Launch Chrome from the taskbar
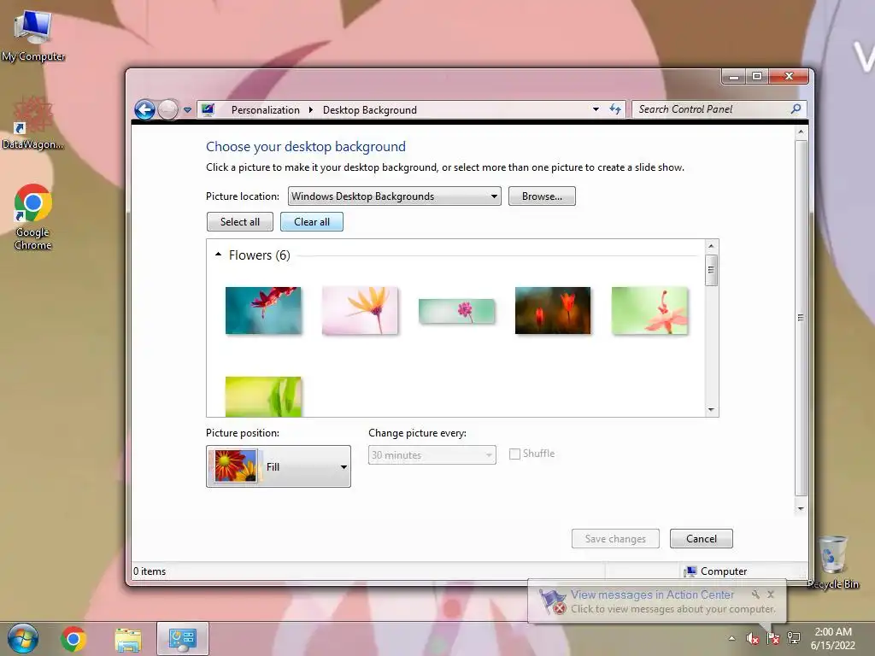 click(73, 639)
